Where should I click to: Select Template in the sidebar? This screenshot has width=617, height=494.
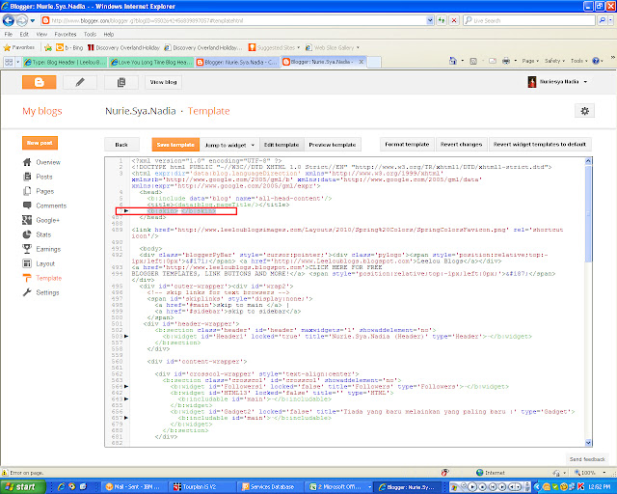tap(49, 278)
